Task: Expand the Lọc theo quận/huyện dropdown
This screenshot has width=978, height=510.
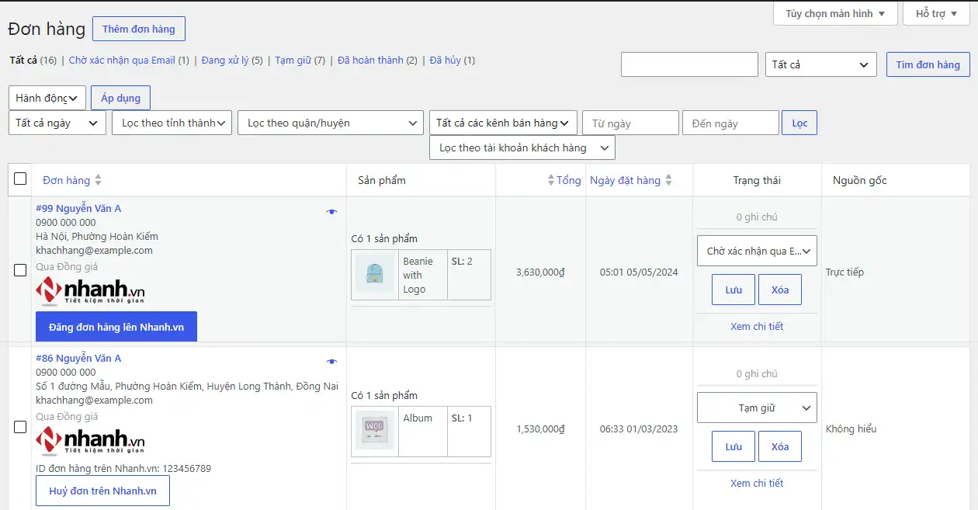Action: (x=331, y=123)
